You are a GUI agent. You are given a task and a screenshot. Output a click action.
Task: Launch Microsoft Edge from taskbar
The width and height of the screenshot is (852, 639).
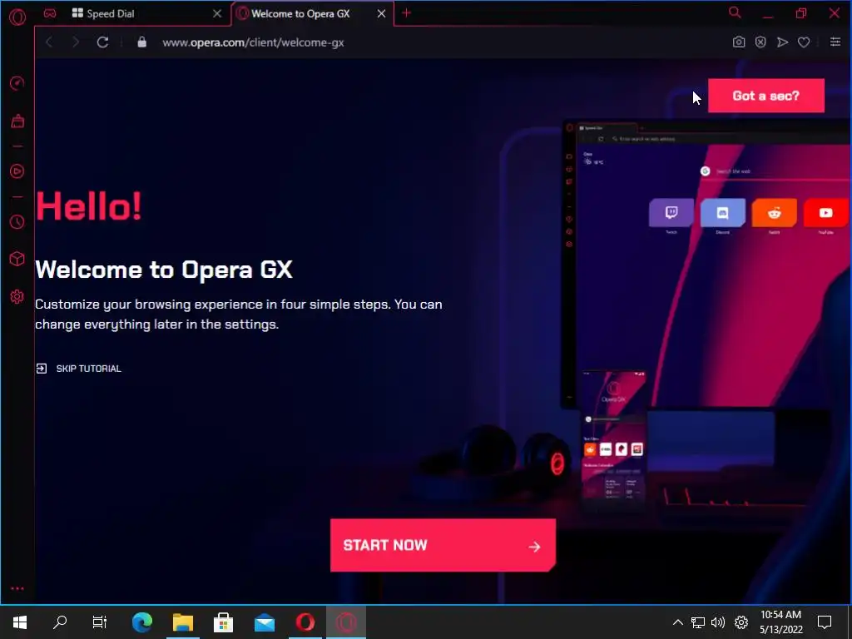(141, 622)
